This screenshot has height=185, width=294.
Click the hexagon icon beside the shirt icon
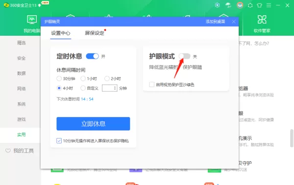tap(250, 5)
